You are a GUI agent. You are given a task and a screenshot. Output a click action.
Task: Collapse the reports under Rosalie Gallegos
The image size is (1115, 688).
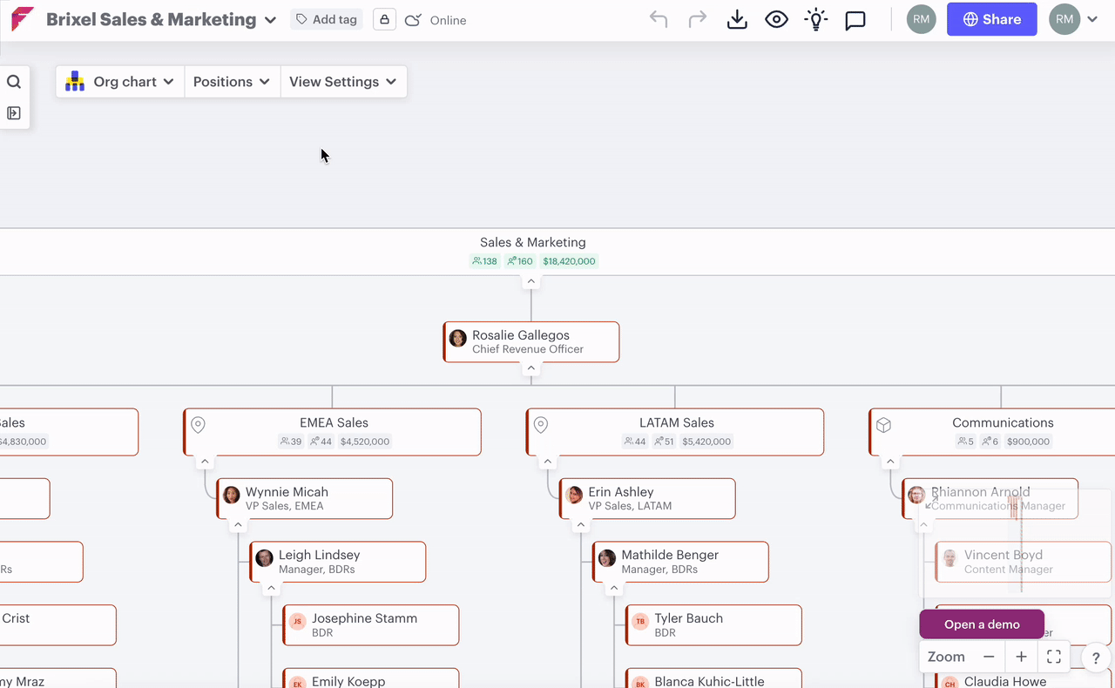point(531,368)
